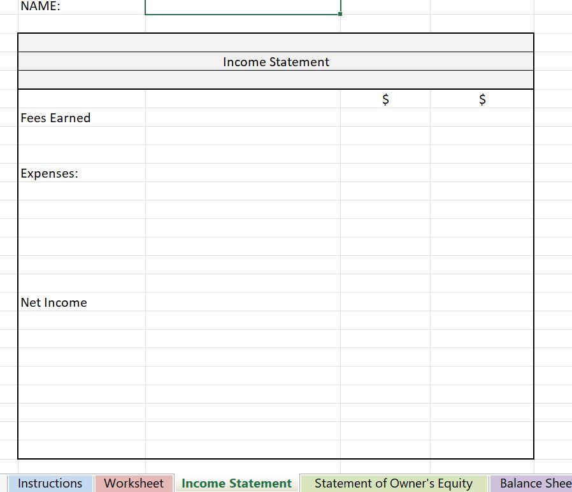Switch to the Balance Sheet tab
Image resolution: width=572 pixels, height=492 pixels.
533,483
